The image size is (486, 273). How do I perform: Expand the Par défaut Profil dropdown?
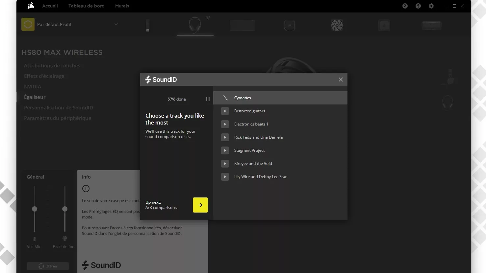click(x=116, y=24)
